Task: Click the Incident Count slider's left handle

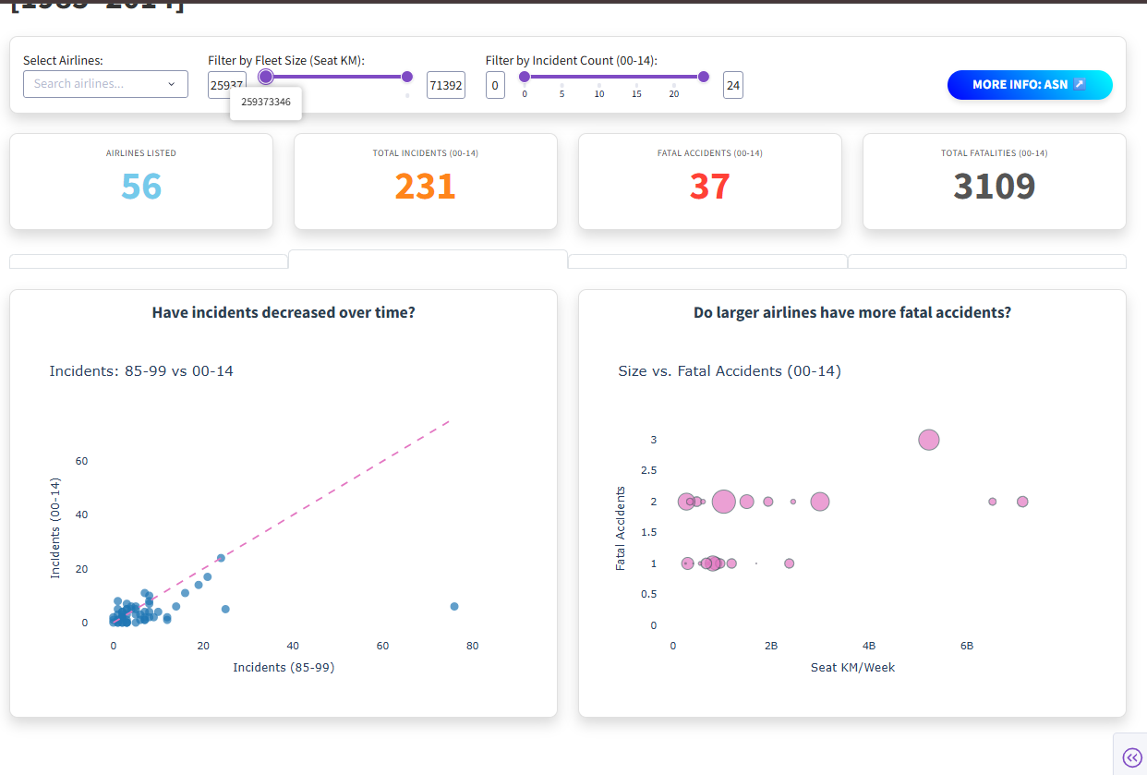Action: point(525,77)
